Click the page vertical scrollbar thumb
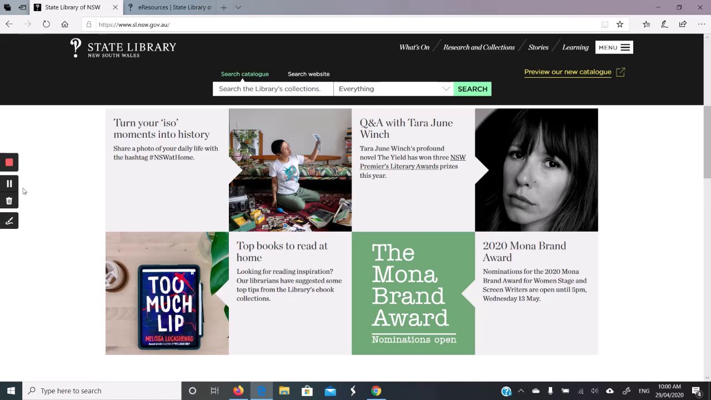Screen dimensions: 711x400 click(707, 142)
